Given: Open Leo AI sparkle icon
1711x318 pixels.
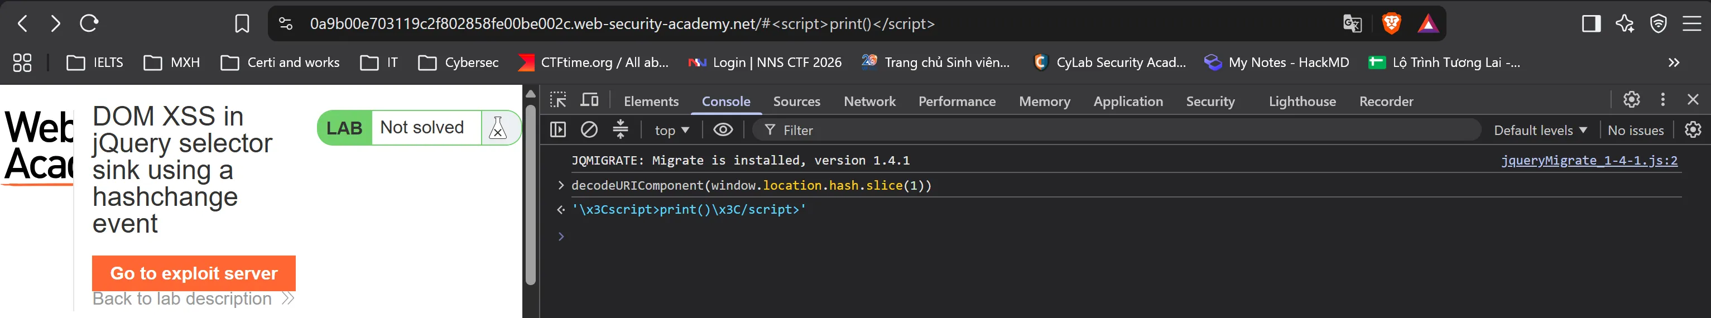Looking at the screenshot, I should [x=1625, y=24].
